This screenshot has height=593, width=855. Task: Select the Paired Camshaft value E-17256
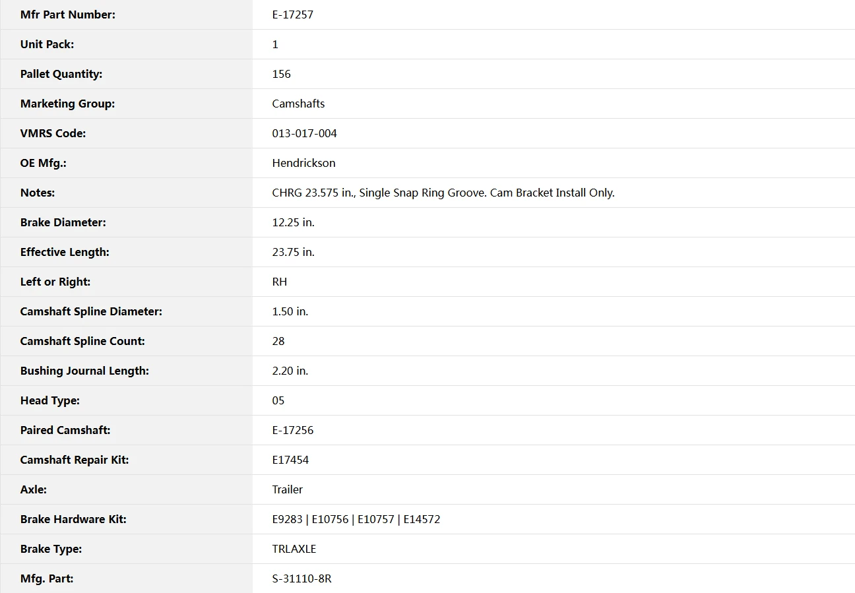pyautogui.click(x=293, y=430)
